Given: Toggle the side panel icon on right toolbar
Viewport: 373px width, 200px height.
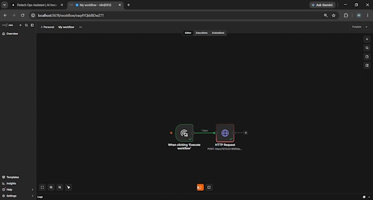Looking at the screenshot, I should click(x=367, y=65).
